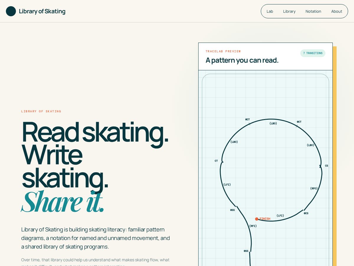Click the CT turn label
Screen dimensions: 354x266
pos(216,161)
